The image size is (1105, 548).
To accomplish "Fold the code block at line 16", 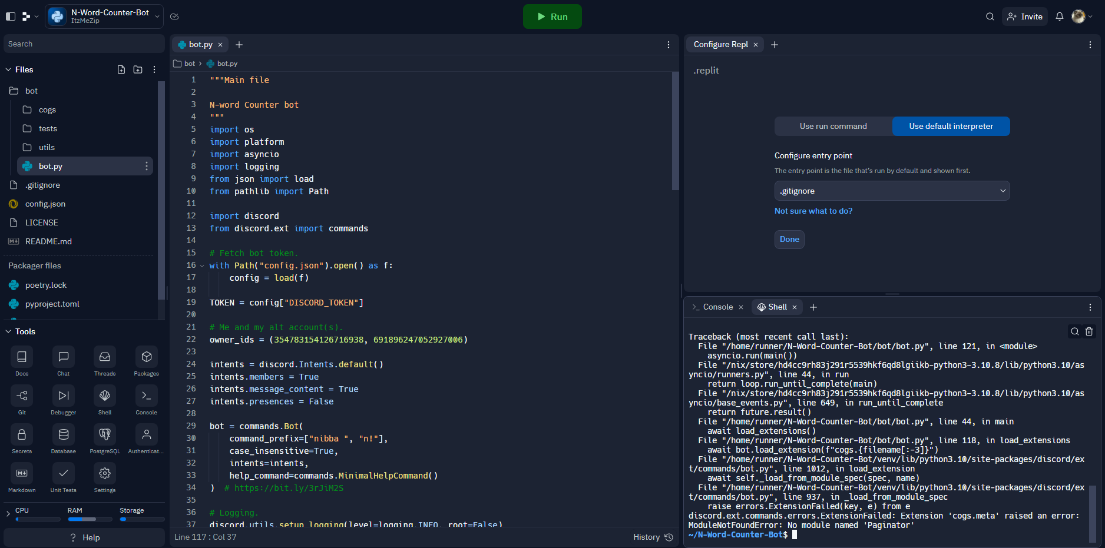I will (x=202, y=266).
